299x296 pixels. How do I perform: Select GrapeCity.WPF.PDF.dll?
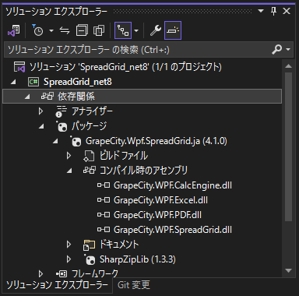[157, 215]
